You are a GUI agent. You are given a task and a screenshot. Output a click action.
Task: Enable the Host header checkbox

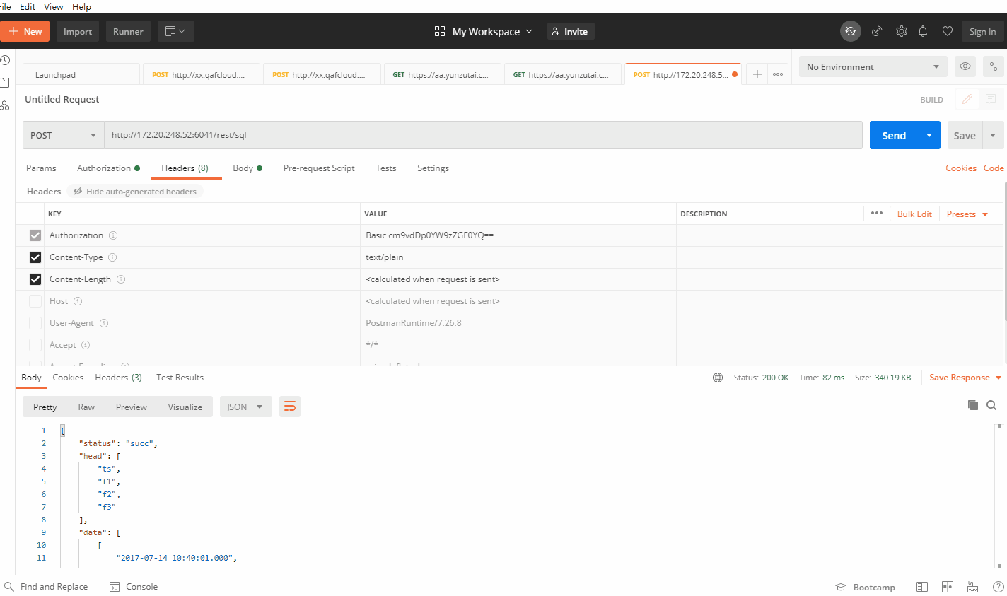(x=35, y=300)
